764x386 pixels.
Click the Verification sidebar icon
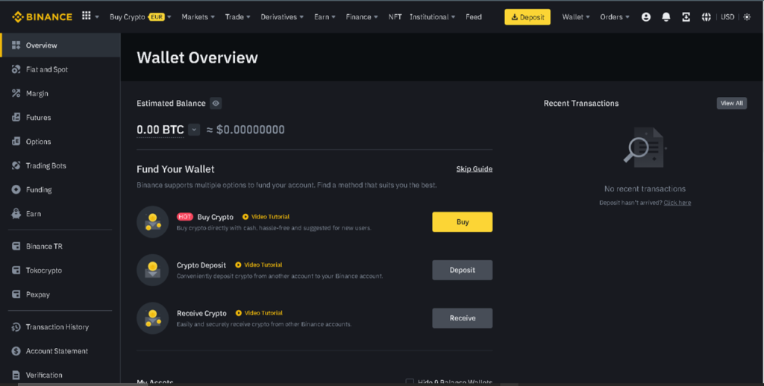coord(16,376)
